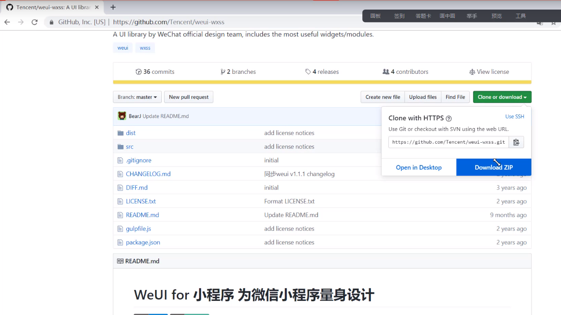
Task: Open the Branch: master dropdown
Action: click(137, 97)
